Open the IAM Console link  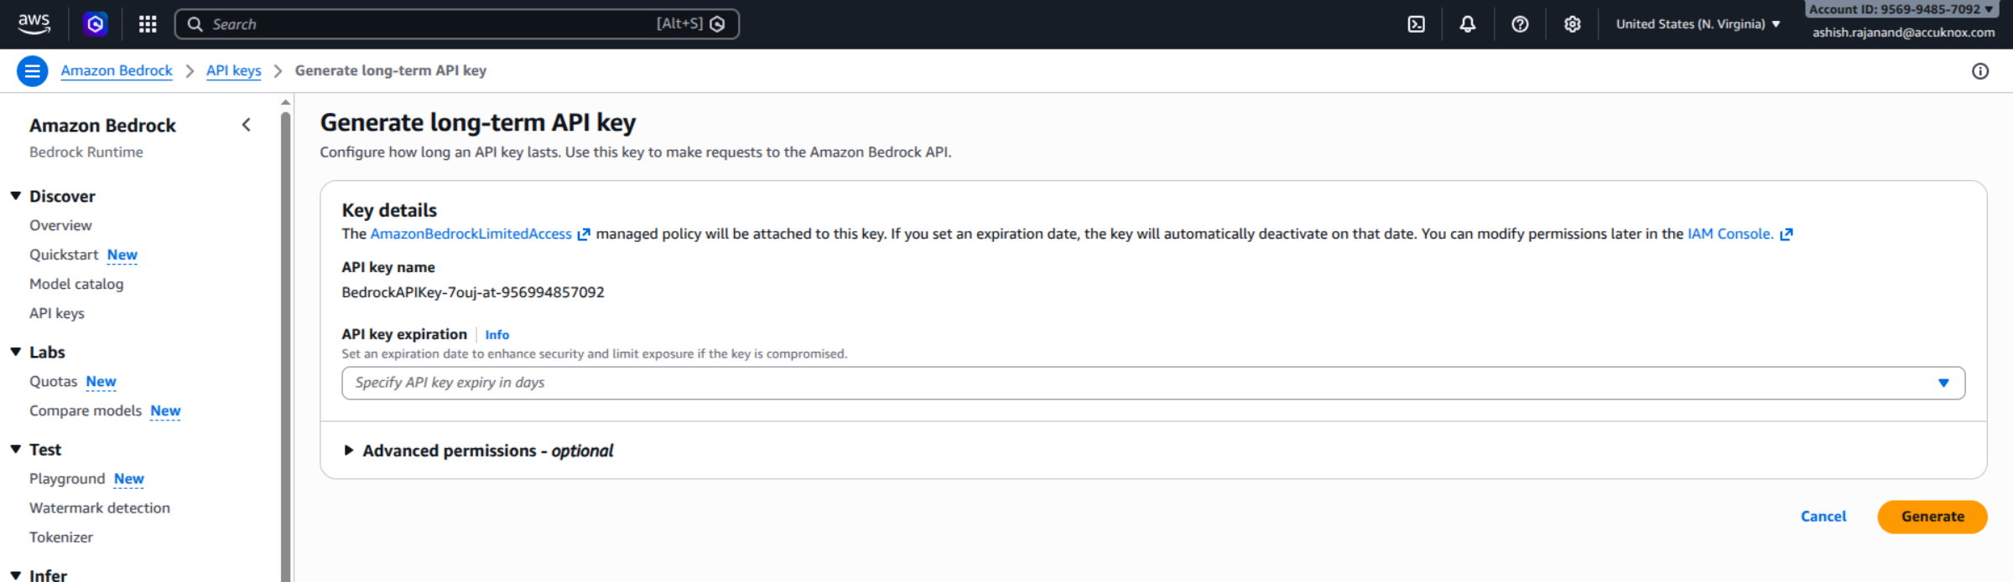click(x=1730, y=234)
